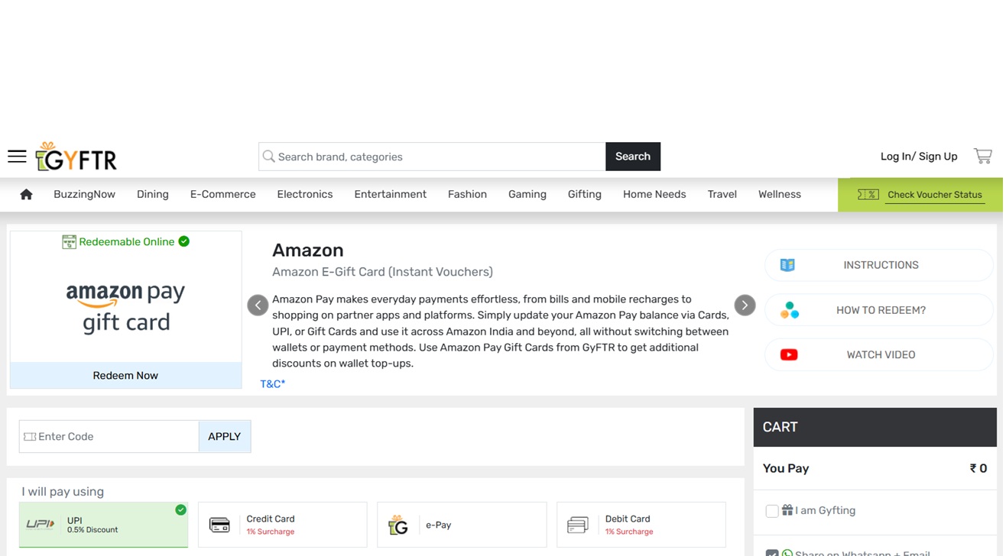This screenshot has width=1006, height=556.
Task: Click the GyFTR logo
Action: pyautogui.click(x=76, y=157)
